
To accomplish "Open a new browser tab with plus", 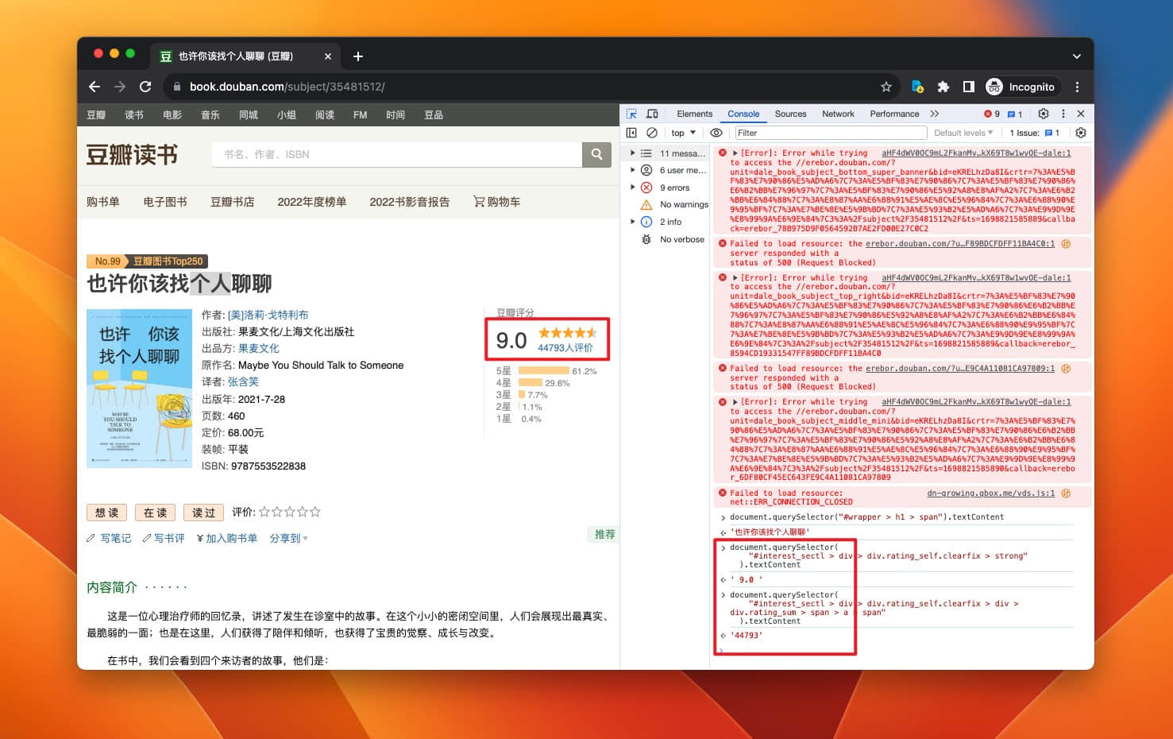I will click(358, 56).
